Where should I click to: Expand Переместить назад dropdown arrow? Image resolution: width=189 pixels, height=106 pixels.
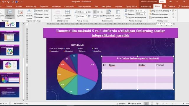click(169, 14)
